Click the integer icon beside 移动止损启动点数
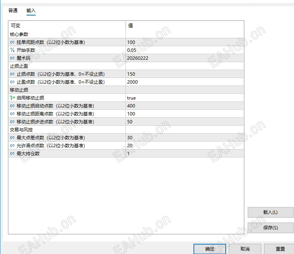 tap(12, 106)
